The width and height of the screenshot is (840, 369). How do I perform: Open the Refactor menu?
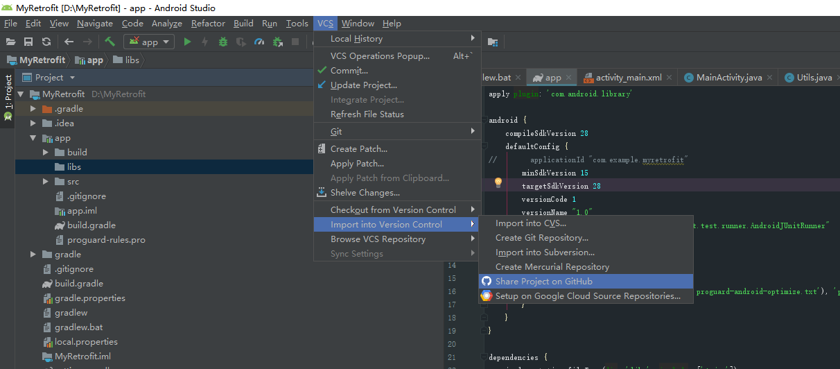click(208, 23)
